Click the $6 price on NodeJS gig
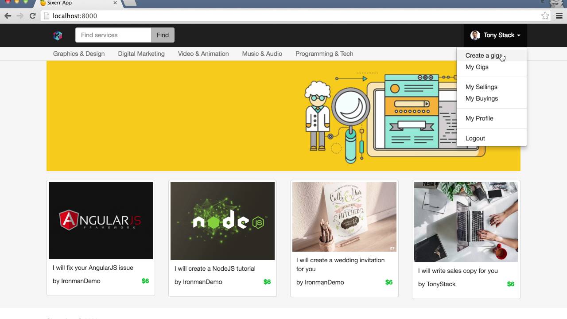The height and width of the screenshot is (319, 567). point(267,282)
